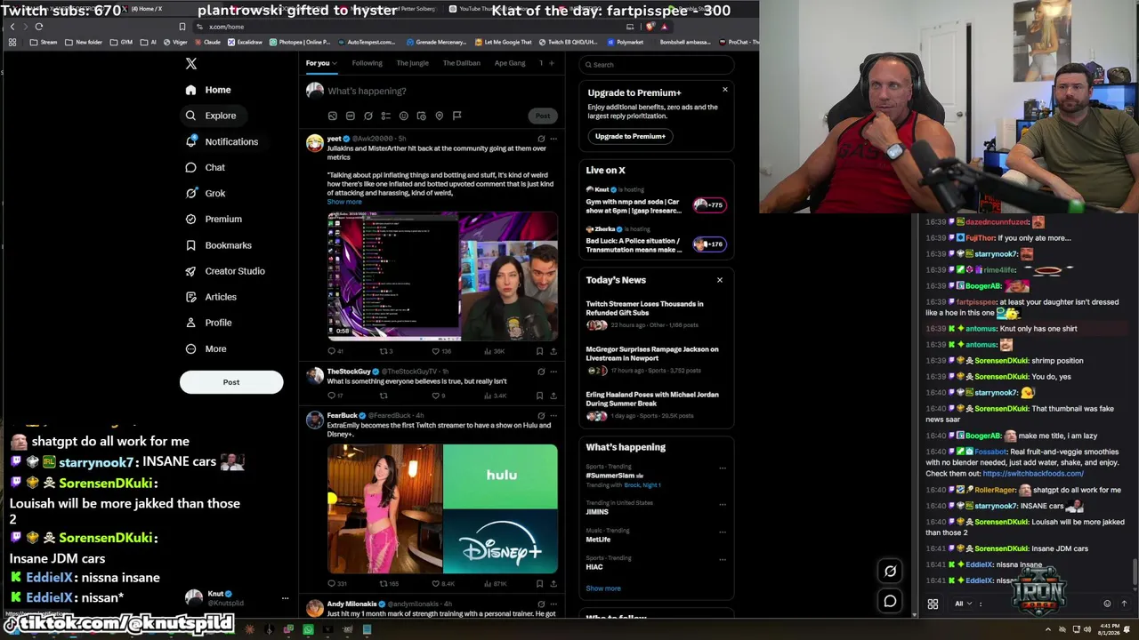Play the video in yeet's post
This screenshot has height=640, width=1139.
click(x=442, y=276)
